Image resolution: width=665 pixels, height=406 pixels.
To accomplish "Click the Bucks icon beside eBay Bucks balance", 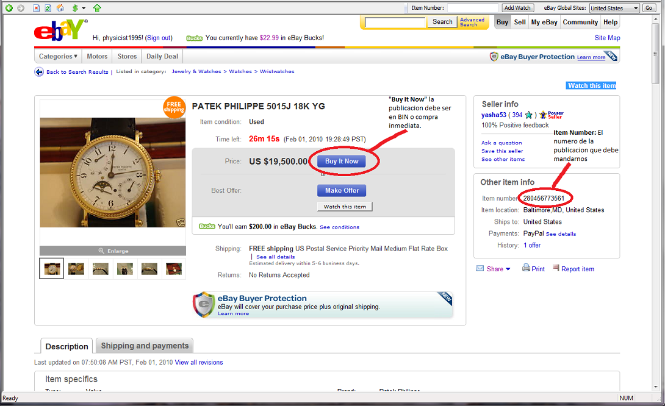I will tap(194, 38).
